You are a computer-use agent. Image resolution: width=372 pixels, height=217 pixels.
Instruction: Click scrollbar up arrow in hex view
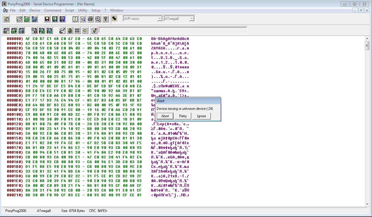point(367,39)
